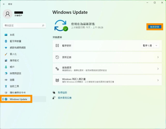Click the Bluetooth icon for 藍牙與裝置

click(6, 41)
